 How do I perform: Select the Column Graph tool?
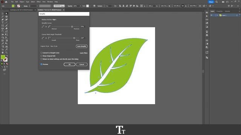click(6, 46)
